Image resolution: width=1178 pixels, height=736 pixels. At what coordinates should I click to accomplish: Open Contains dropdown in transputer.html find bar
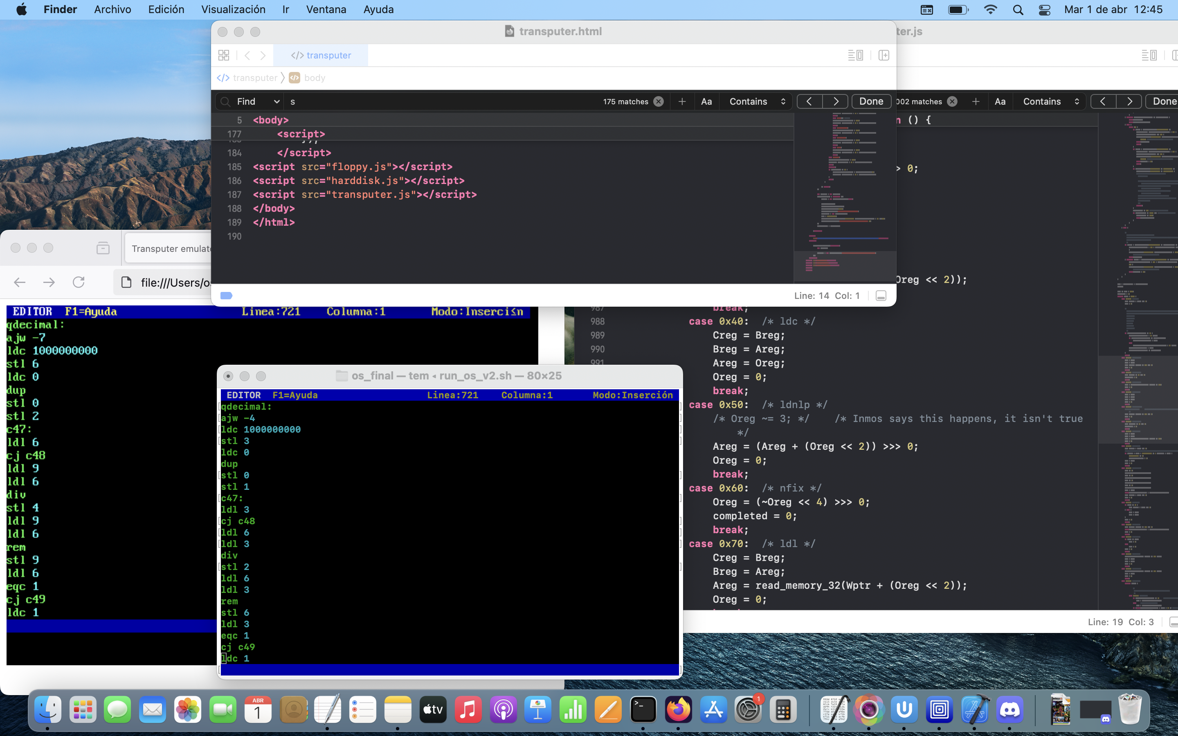pyautogui.click(x=758, y=101)
